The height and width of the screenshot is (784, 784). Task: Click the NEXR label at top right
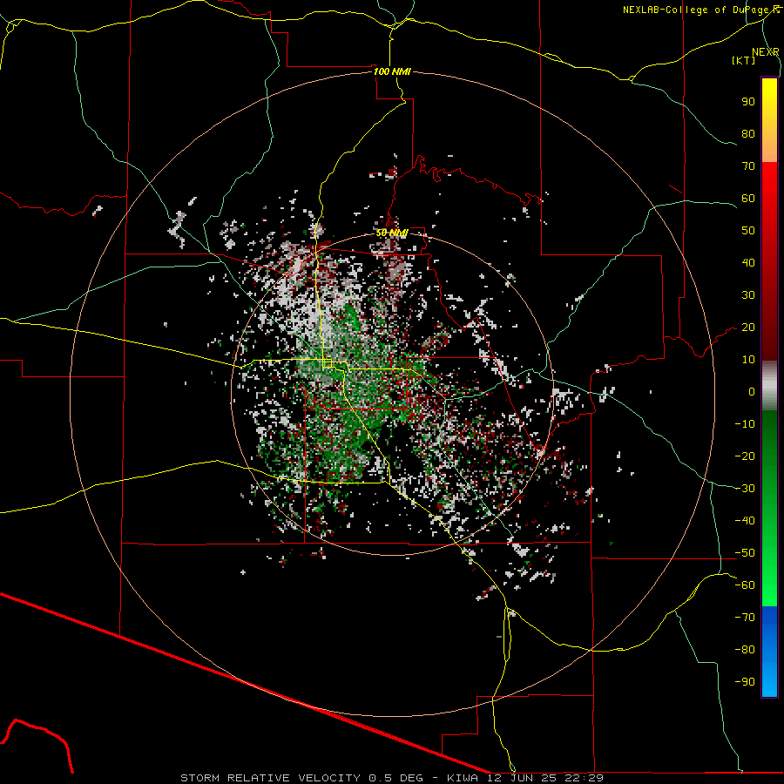(x=766, y=51)
